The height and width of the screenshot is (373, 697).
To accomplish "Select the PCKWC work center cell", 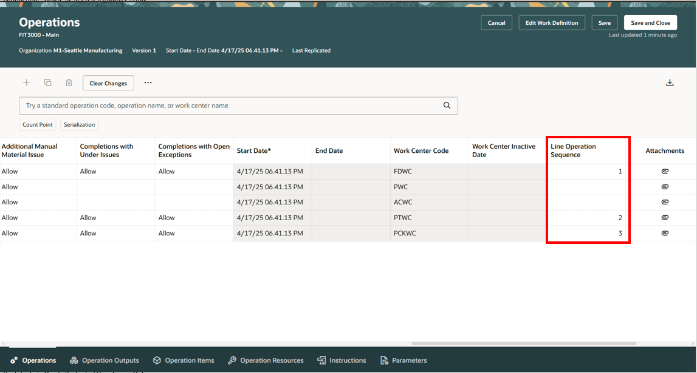I will [x=429, y=234].
